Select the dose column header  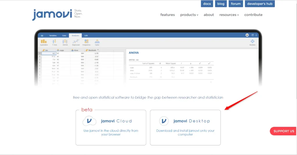(x=77, y=50)
